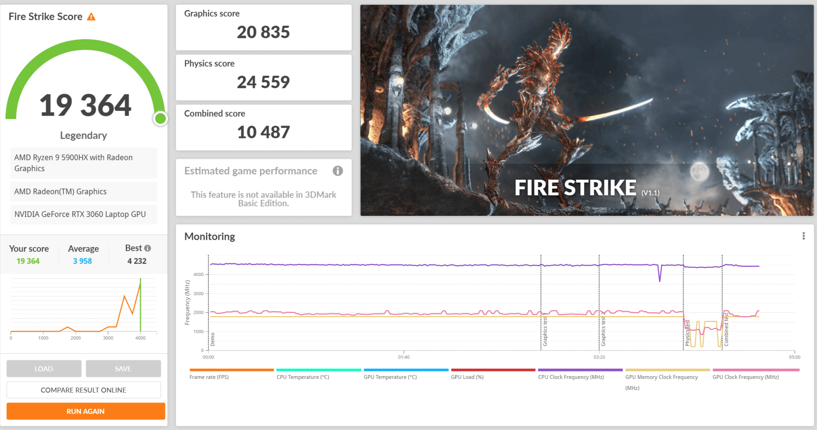The image size is (817, 430).
Task: Open info icon for Estimated game performance
Action: [337, 171]
